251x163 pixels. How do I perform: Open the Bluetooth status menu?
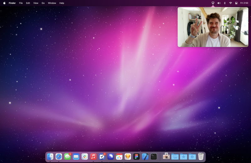click(225, 3)
